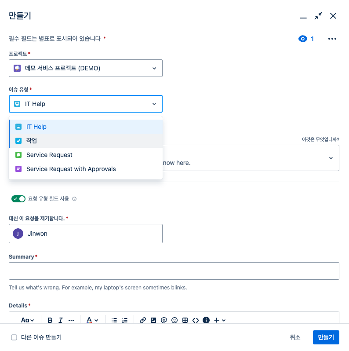Expand the insert more plus dropdown
This screenshot has height=351, width=349.
pos(220,320)
